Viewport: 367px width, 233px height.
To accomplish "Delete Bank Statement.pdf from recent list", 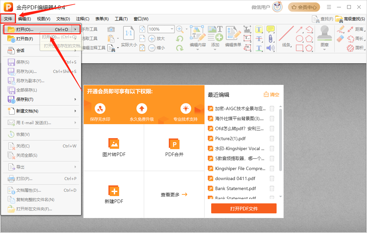I will click(272, 188).
